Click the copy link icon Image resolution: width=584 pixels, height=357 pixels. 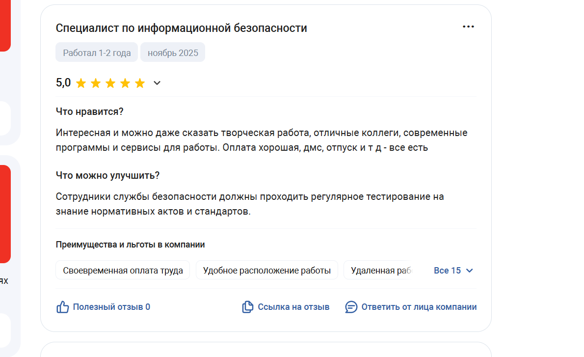coord(247,307)
